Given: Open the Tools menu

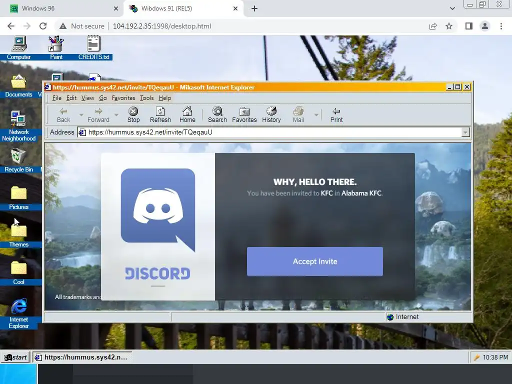Looking at the screenshot, I should point(146,98).
